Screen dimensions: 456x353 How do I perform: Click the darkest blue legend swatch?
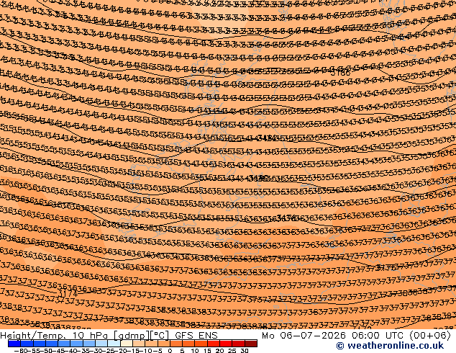(x=14, y=344)
